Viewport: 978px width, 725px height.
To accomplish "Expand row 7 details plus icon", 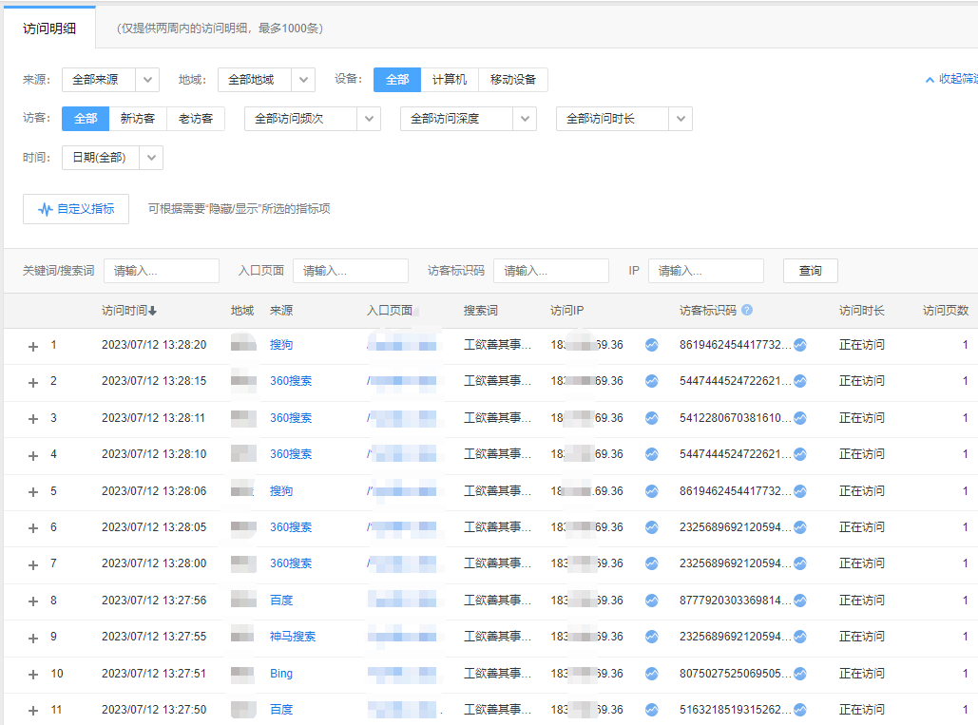I will (x=33, y=564).
